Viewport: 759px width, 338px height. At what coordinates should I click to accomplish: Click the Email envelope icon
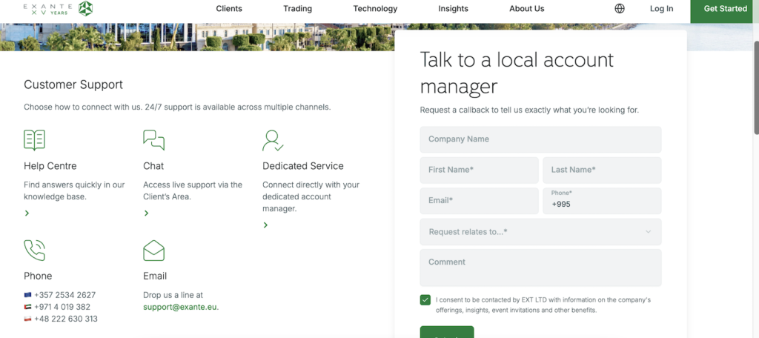pos(153,250)
